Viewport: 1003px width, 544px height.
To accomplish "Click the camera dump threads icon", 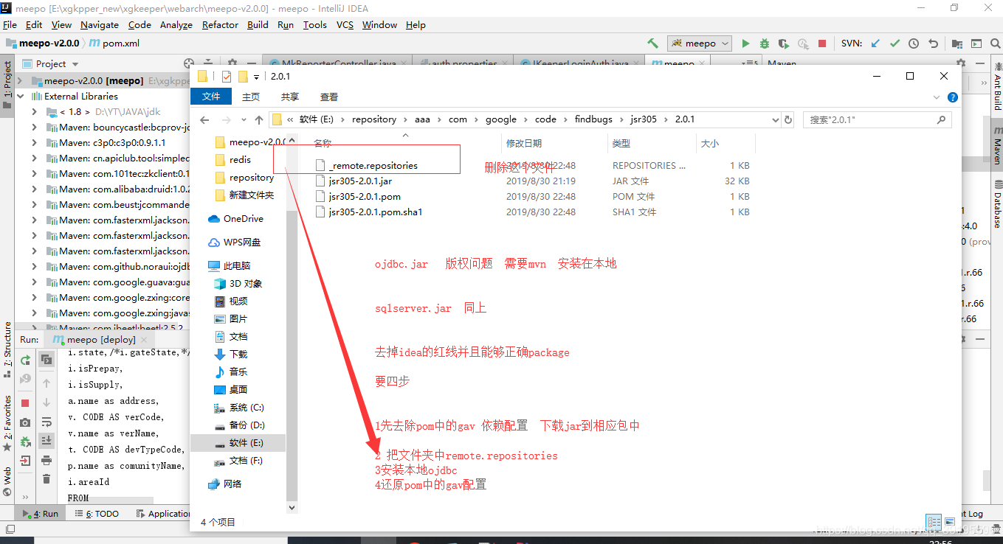I will point(25,422).
